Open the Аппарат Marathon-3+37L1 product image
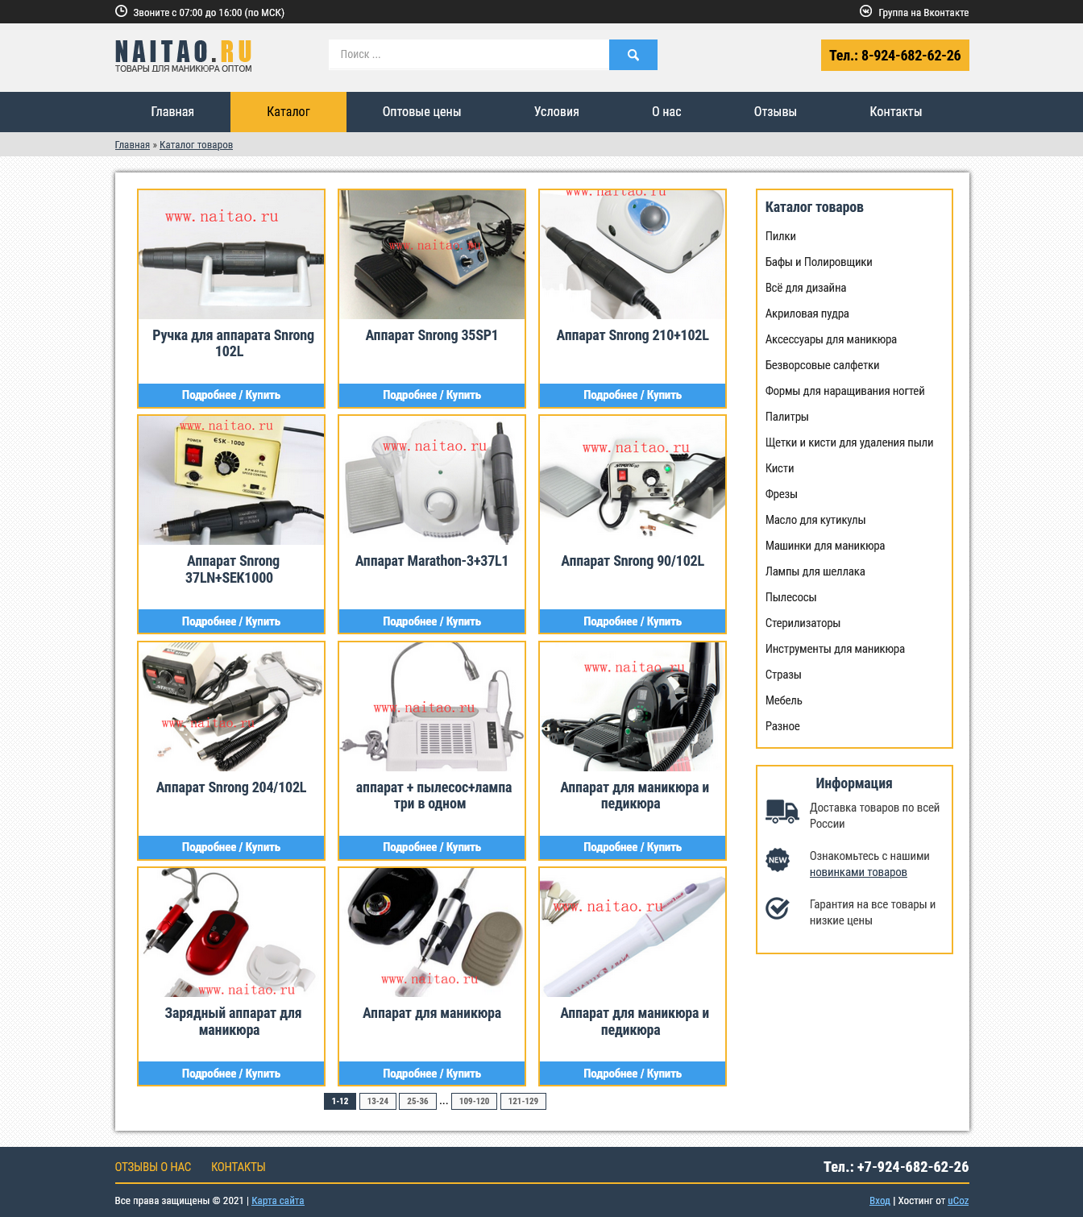Viewport: 1083px width, 1217px height. tap(432, 480)
